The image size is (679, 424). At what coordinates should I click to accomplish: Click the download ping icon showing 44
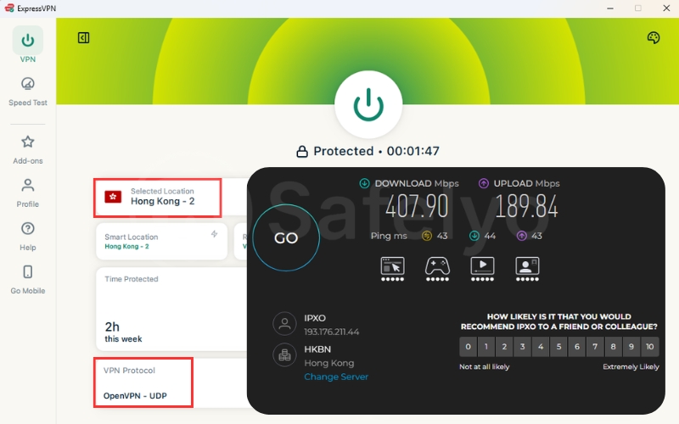(474, 236)
